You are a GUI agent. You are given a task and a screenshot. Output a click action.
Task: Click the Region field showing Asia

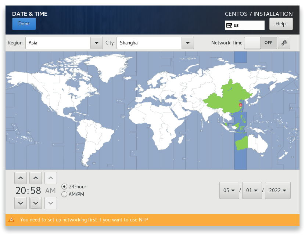pyautogui.click(x=58, y=43)
